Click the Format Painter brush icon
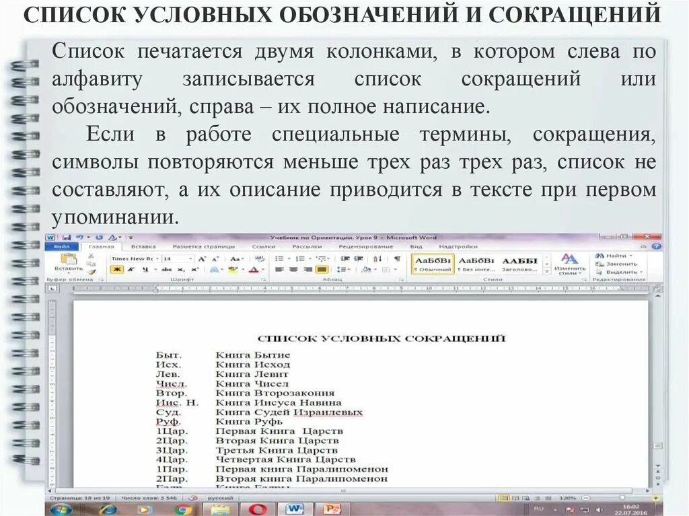This screenshot has height=516, width=689. point(92,272)
